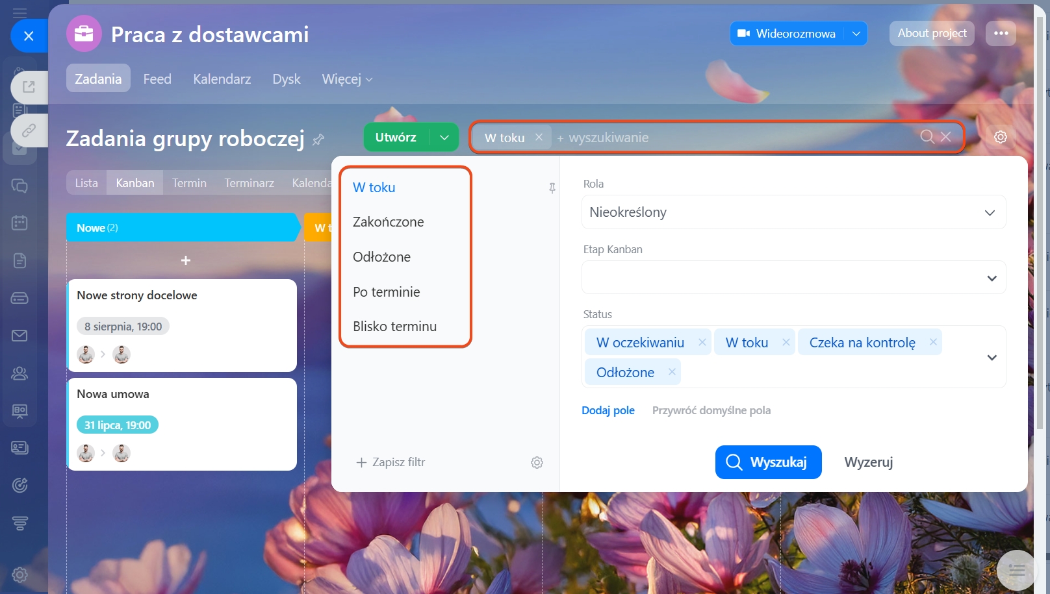Expand the Wideorozmowa dropdown arrow
Image resolution: width=1050 pixels, height=594 pixels.
point(856,33)
